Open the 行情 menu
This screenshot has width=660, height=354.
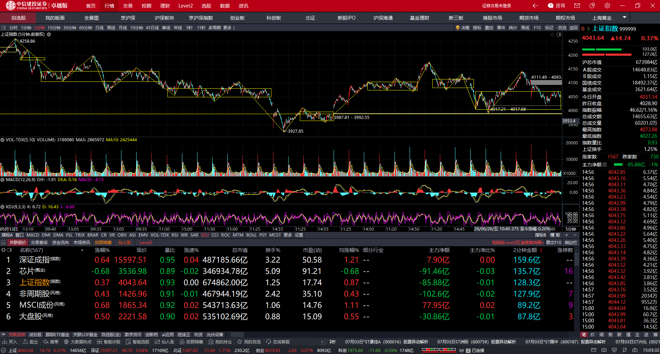click(x=109, y=6)
